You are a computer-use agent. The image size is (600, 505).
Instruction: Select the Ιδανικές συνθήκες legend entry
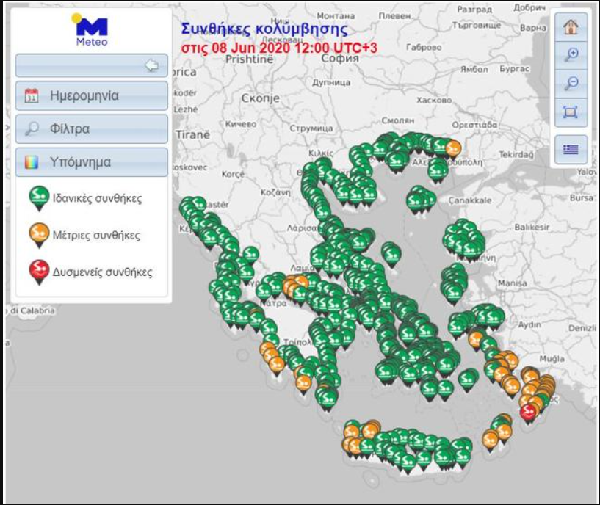click(x=96, y=198)
